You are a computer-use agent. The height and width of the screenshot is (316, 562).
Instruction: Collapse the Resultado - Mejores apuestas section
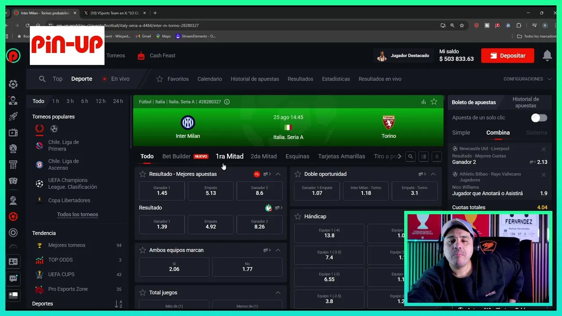point(278,174)
